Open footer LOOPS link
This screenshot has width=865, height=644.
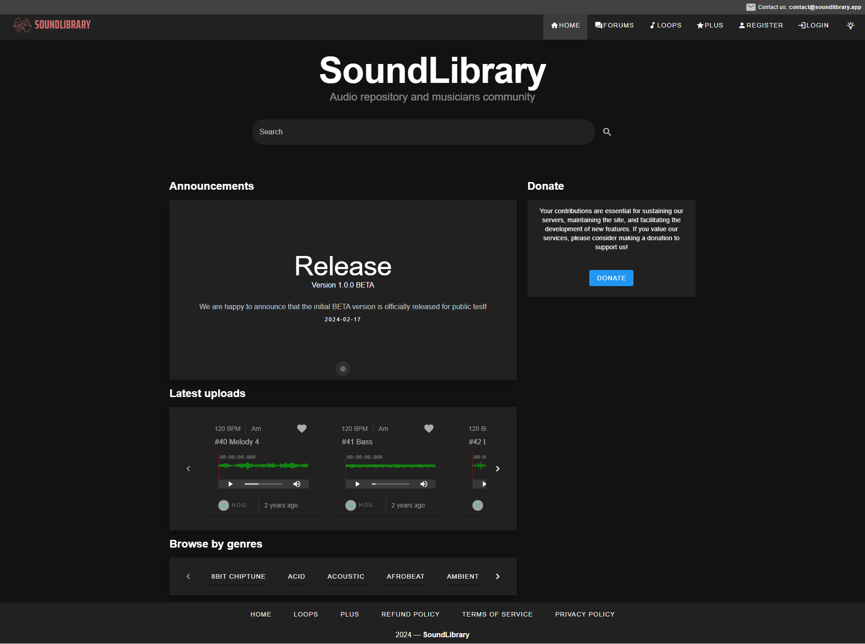306,614
